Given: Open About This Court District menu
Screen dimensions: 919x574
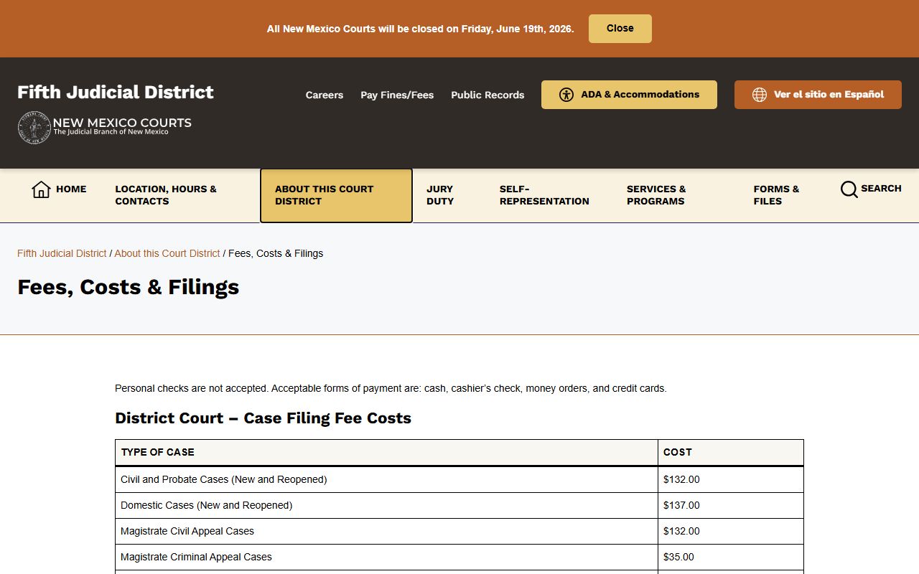Looking at the screenshot, I should pyautogui.click(x=336, y=195).
